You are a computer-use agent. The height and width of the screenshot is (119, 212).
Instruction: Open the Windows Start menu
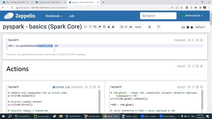pyautogui.click(x=3, y=116)
